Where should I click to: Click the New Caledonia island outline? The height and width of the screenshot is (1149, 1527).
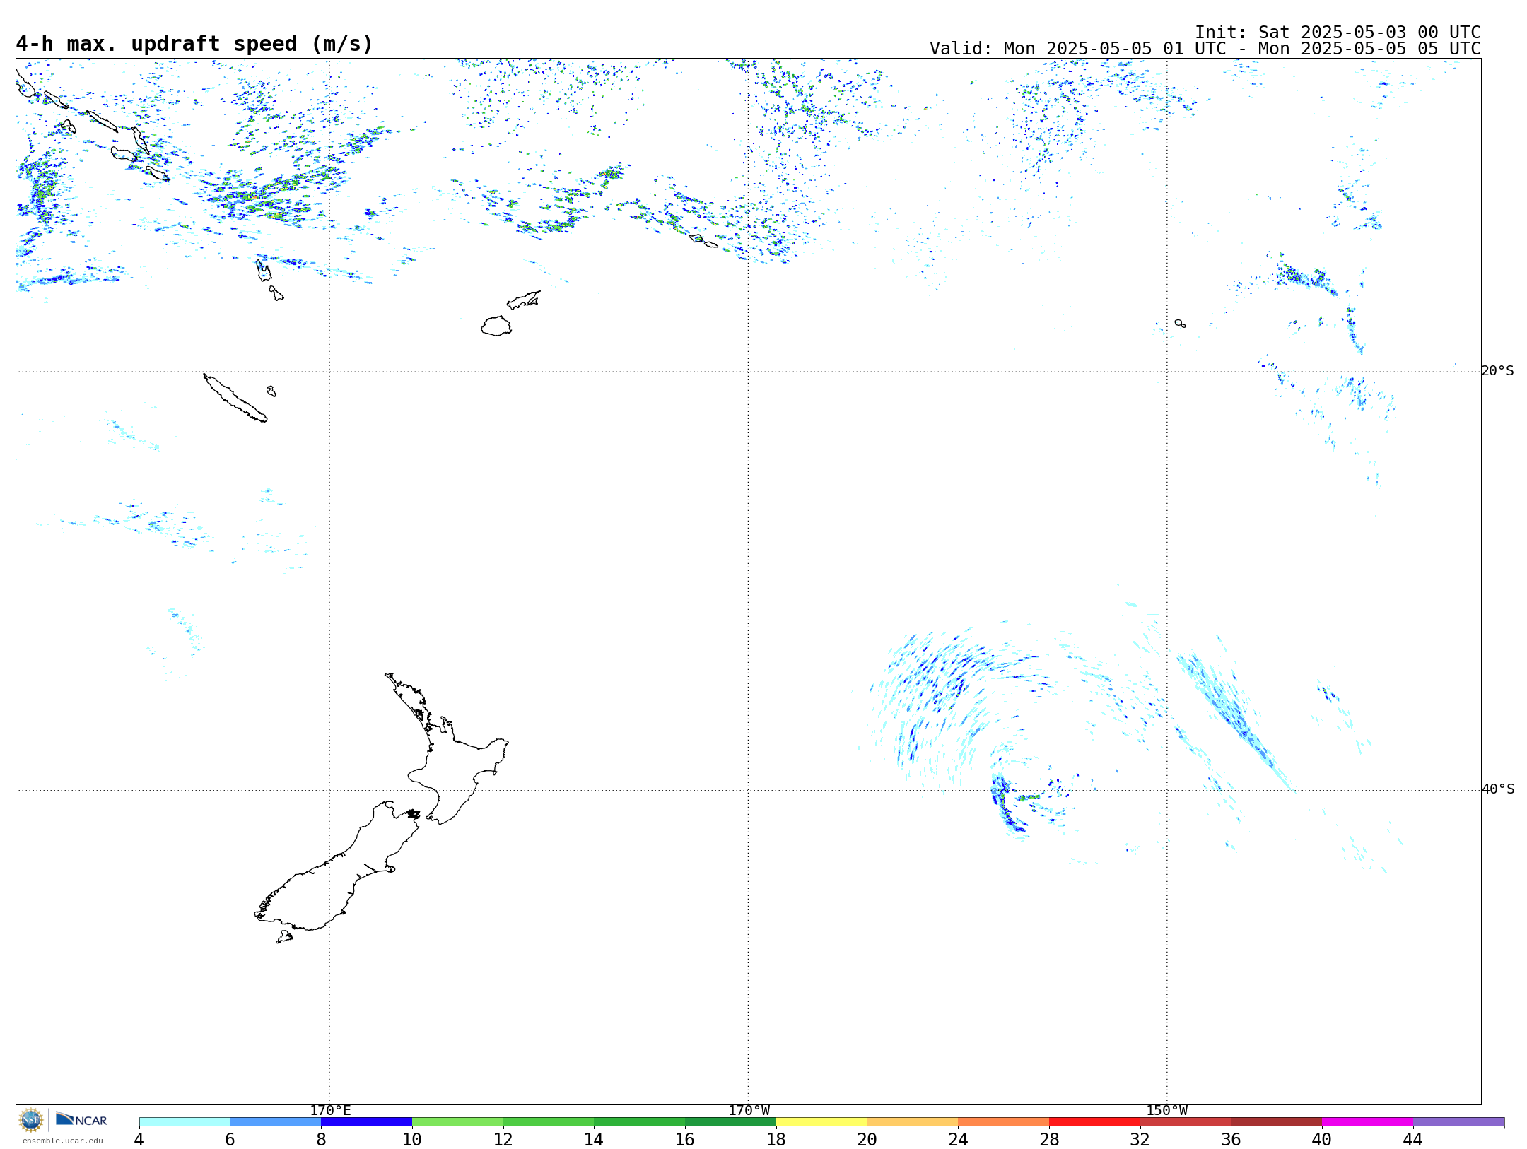tap(235, 399)
